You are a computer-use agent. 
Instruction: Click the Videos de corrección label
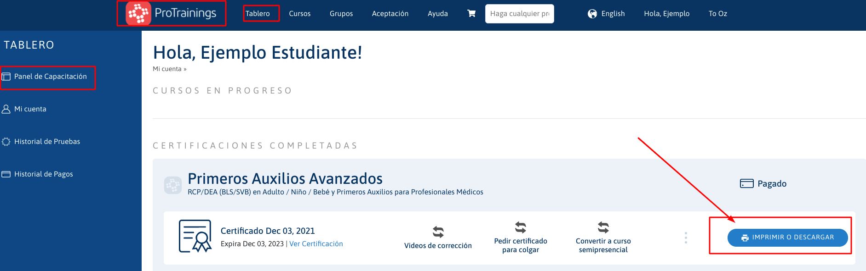tap(438, 246)
